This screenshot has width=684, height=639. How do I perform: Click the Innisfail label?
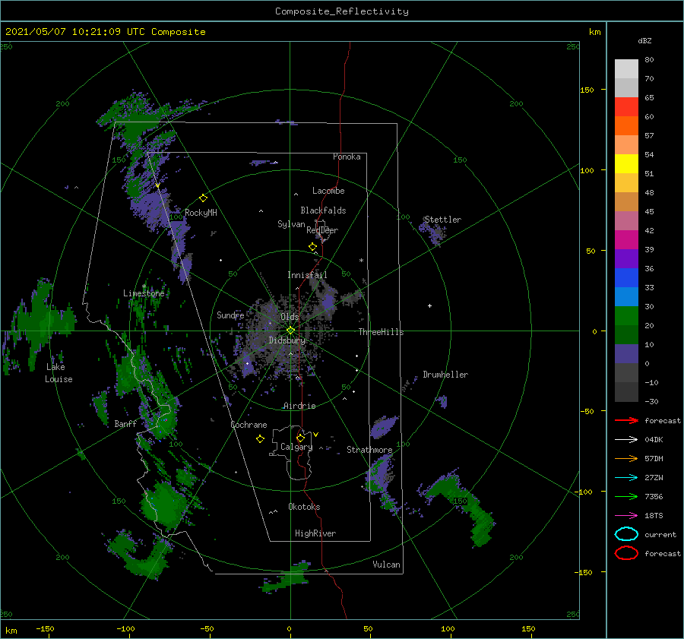tap(307, 275)
